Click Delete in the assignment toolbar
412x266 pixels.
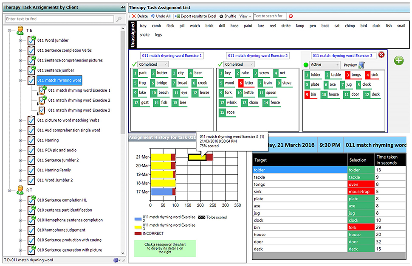140,16
